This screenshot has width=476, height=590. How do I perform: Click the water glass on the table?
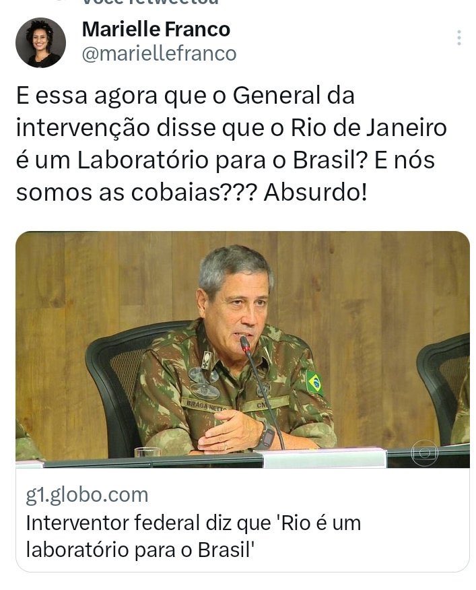[x=147, y=452]
